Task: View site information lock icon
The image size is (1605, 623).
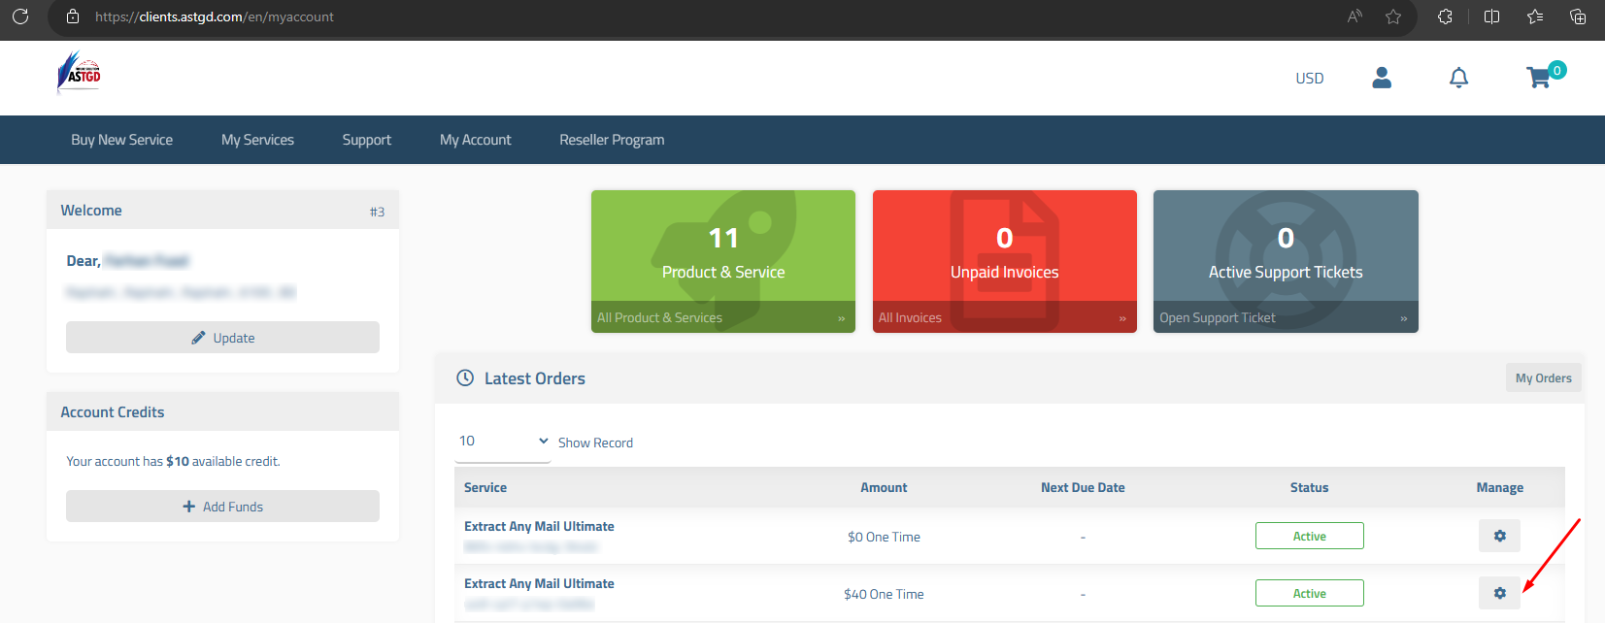Action: click(73, 16)
